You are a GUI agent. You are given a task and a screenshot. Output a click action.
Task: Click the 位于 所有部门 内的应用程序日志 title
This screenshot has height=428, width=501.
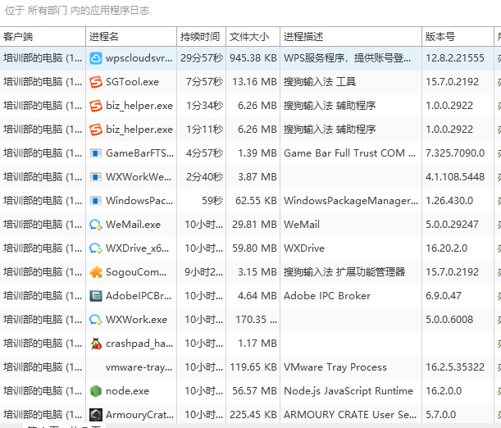pyautogui.click(x=77, y=11)
